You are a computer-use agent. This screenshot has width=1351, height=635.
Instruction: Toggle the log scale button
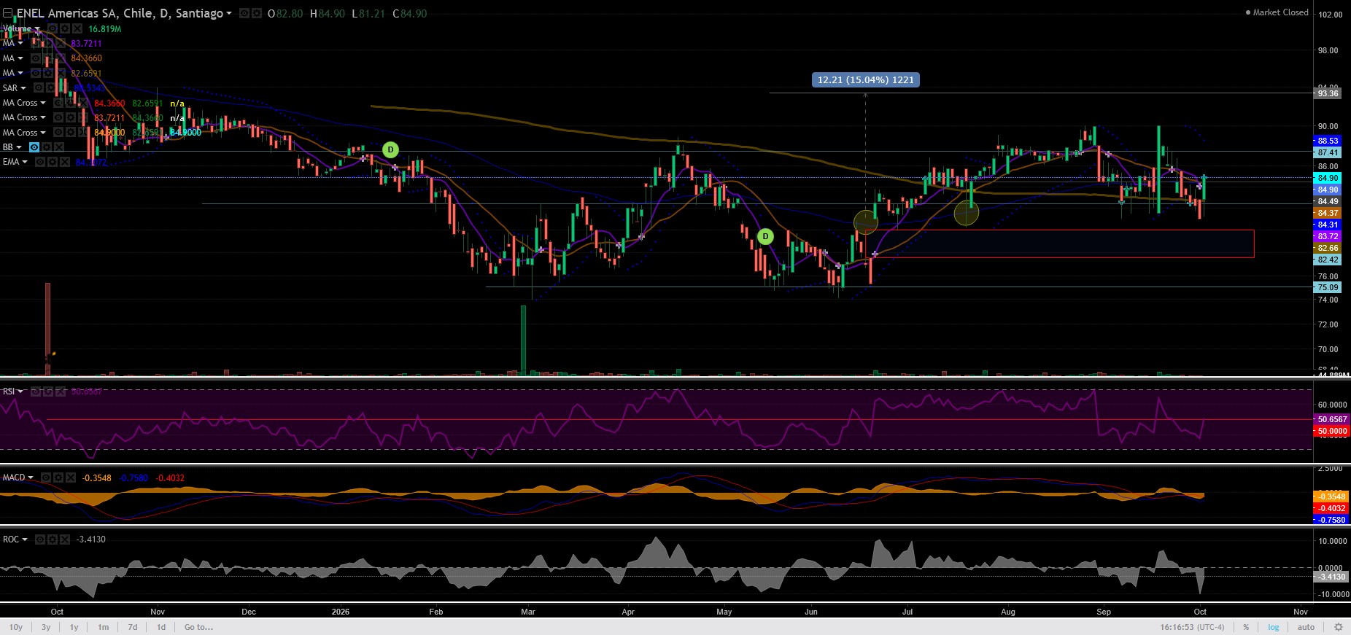1274,627
